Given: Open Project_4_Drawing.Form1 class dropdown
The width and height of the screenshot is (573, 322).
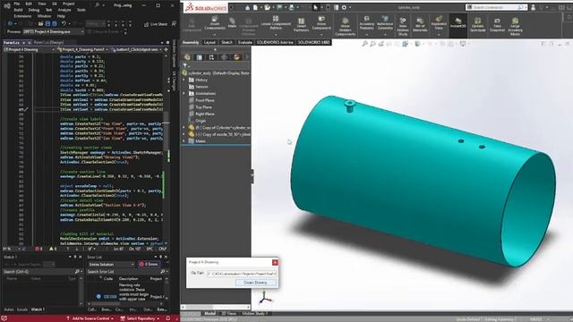Looking at the screenshot, I should point(83,49).
